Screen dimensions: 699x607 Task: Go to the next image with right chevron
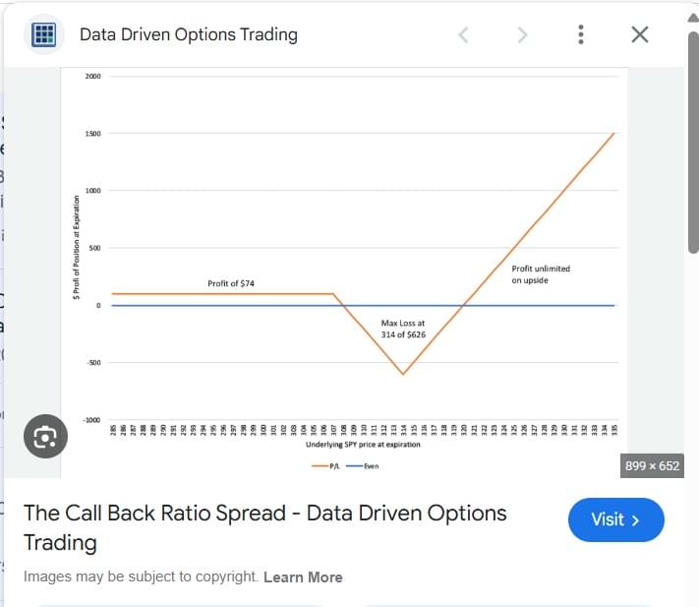click(522, 34)
